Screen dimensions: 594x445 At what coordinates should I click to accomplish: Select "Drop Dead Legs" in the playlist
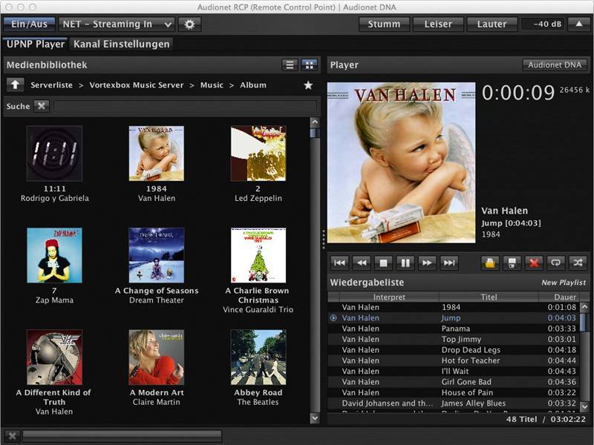click(454, 350)
